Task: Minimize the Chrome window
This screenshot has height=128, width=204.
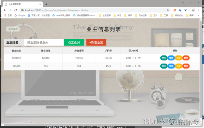Action: click(x=183, y=2)
